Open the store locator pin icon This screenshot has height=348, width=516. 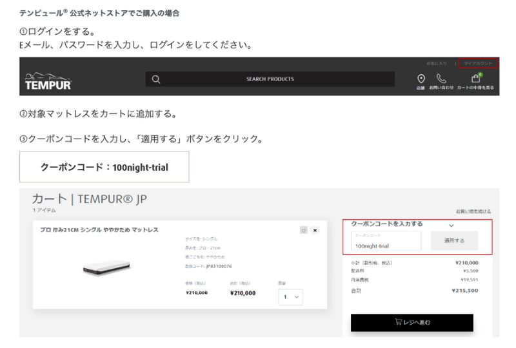point(421,79)
